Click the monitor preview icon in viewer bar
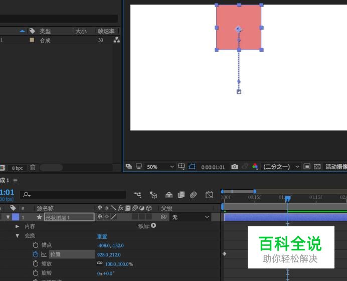The width and height of the screenshot is (347, 281). pyautogui.click(x=139, y=166)
